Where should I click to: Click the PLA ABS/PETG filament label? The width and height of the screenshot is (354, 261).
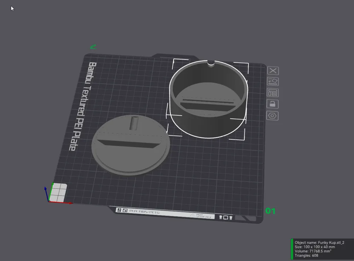(145, 212)
